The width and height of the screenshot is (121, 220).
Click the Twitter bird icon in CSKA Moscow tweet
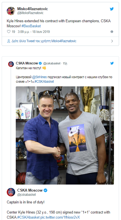tap(112, 63)
